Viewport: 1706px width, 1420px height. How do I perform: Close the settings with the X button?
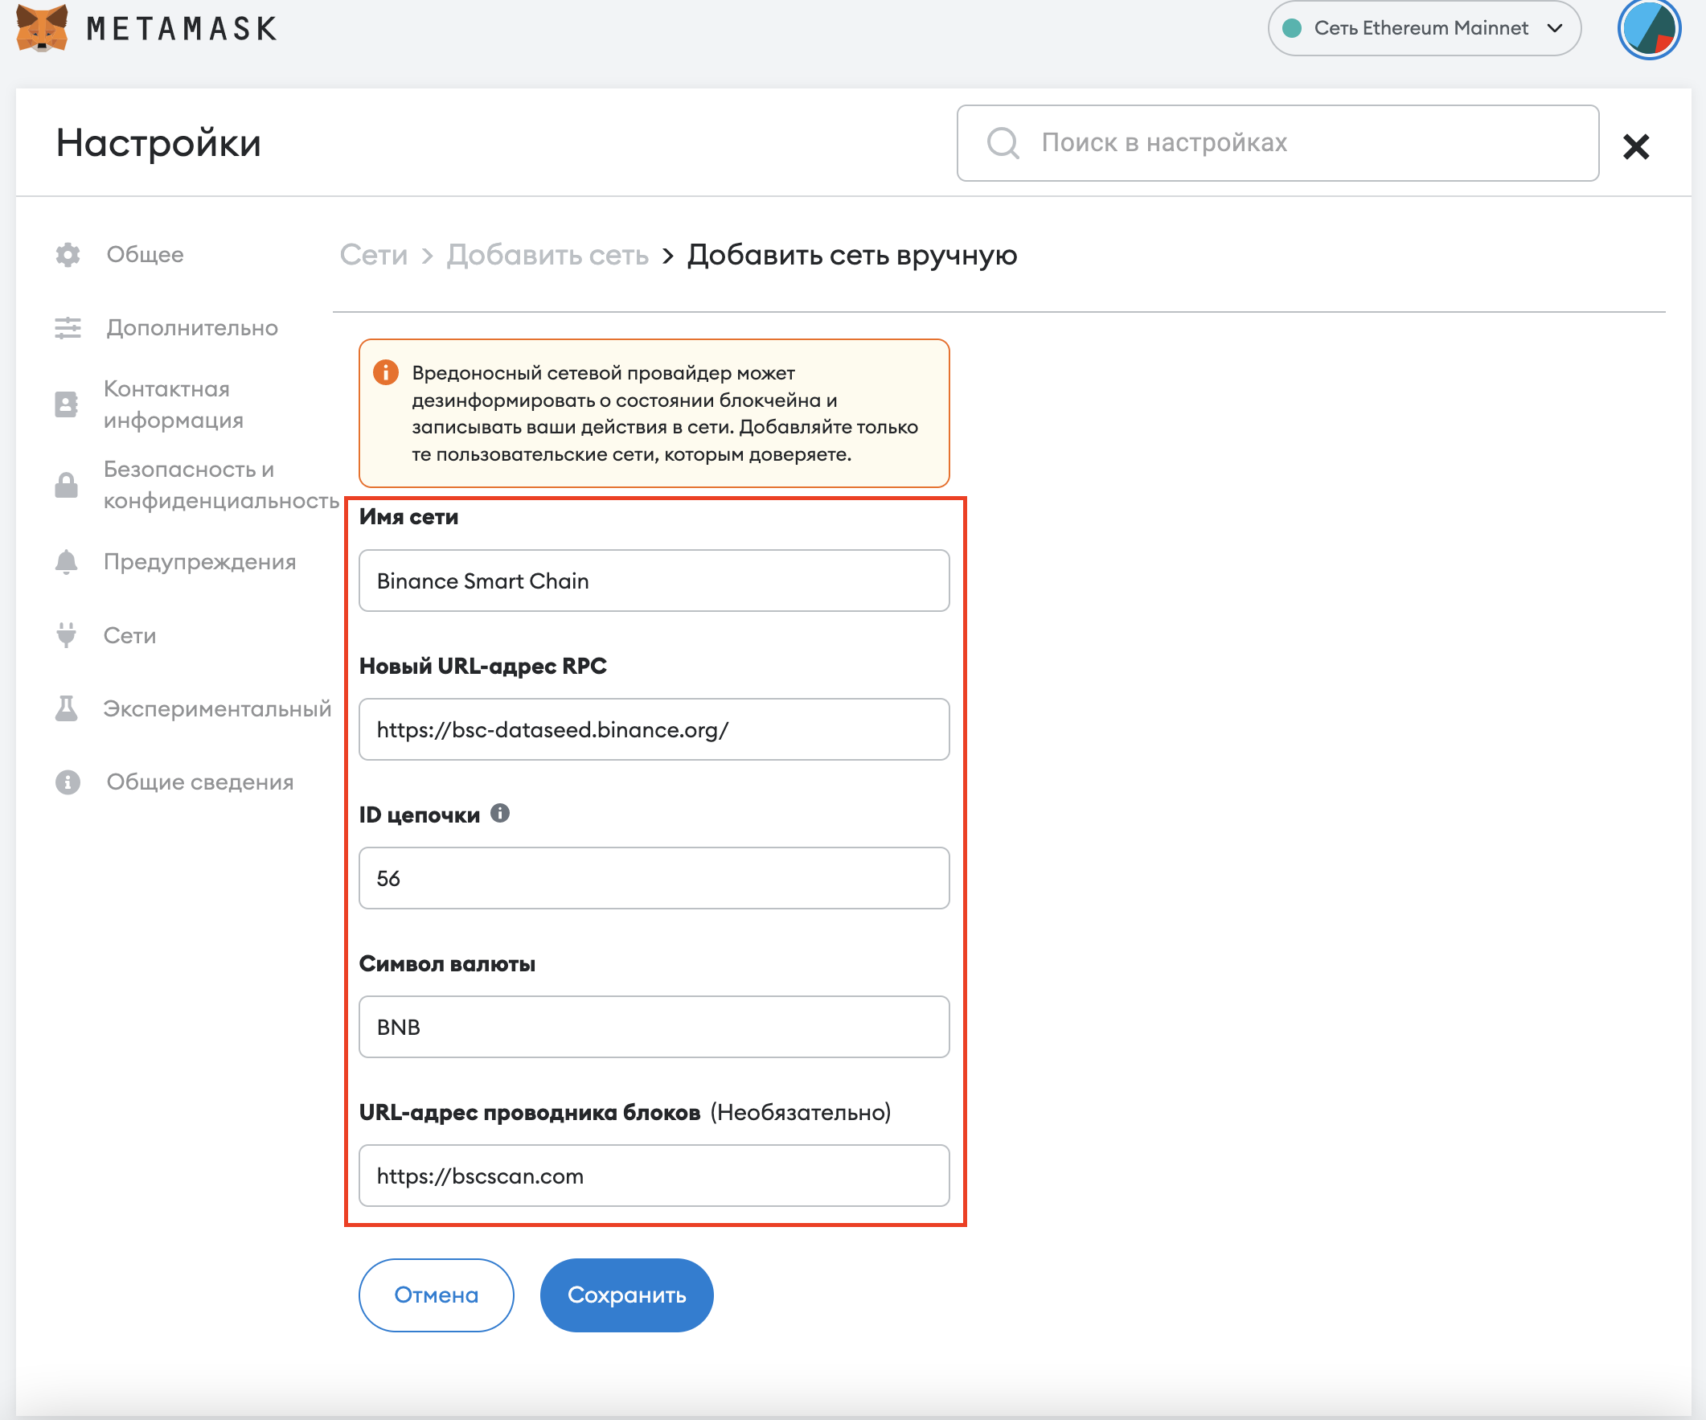point(1635,146)
